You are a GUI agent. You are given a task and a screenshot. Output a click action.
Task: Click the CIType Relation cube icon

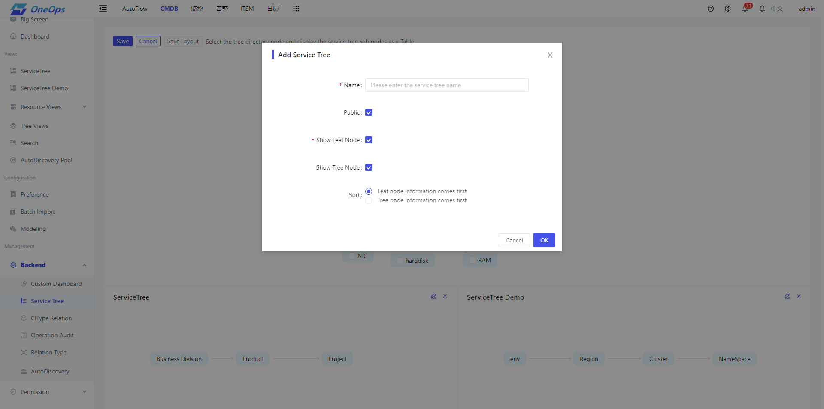[24, 318]
